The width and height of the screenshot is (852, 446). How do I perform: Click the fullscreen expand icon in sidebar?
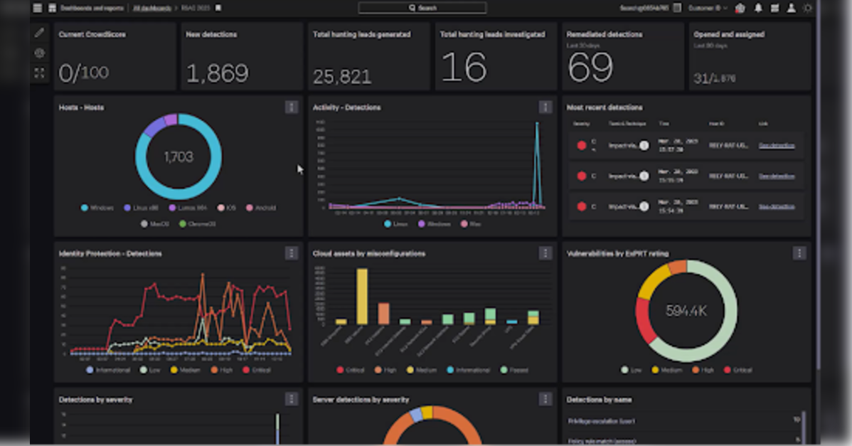[39, 73]
